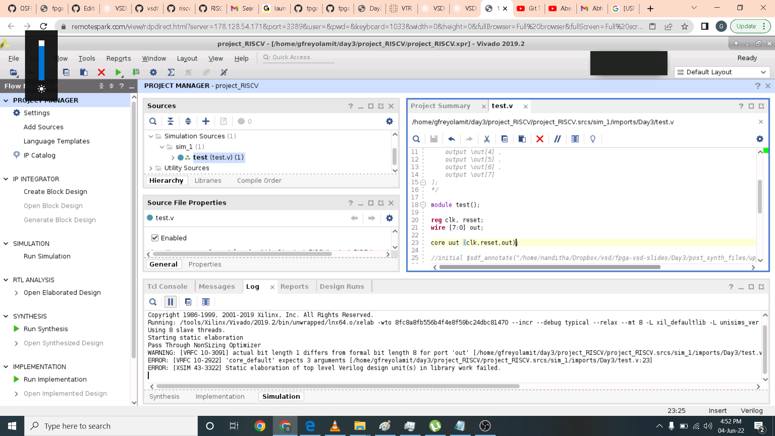Collapse the SIMULATION section in Flow Navigator

(6, 243)
